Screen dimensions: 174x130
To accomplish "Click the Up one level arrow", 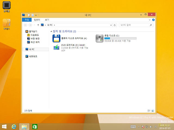I will pos(38,25).
